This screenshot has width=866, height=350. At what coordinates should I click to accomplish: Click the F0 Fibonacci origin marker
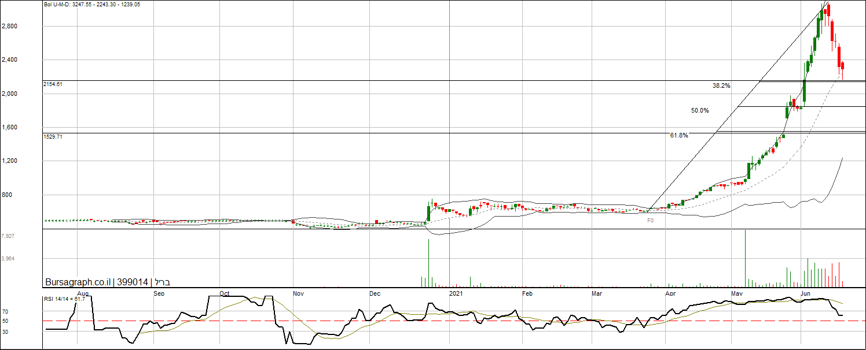coord(650,220)
